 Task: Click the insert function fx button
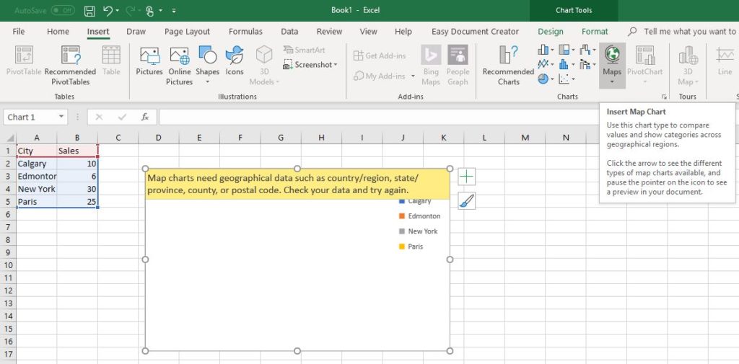[x=144, y=117]
